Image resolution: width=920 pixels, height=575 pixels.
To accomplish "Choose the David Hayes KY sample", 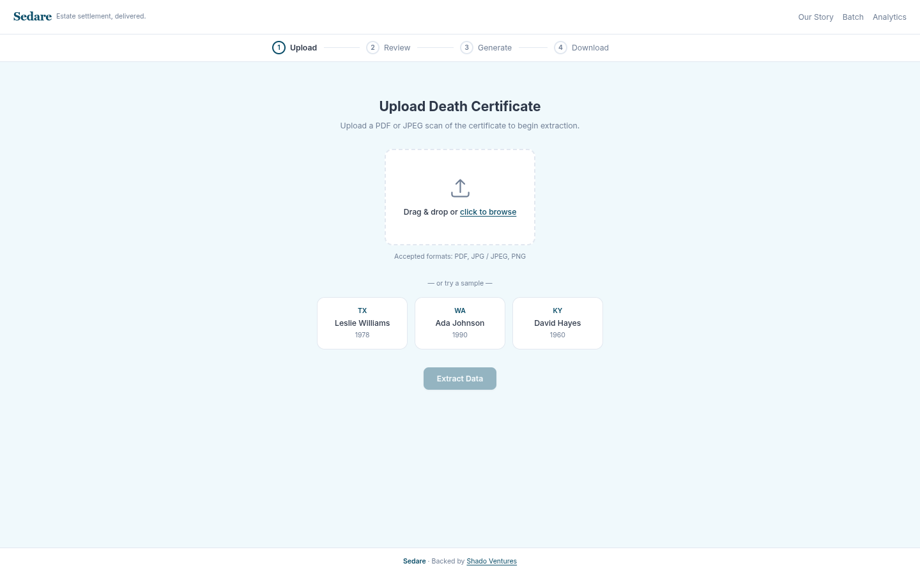I will click(x=558, y=323).
